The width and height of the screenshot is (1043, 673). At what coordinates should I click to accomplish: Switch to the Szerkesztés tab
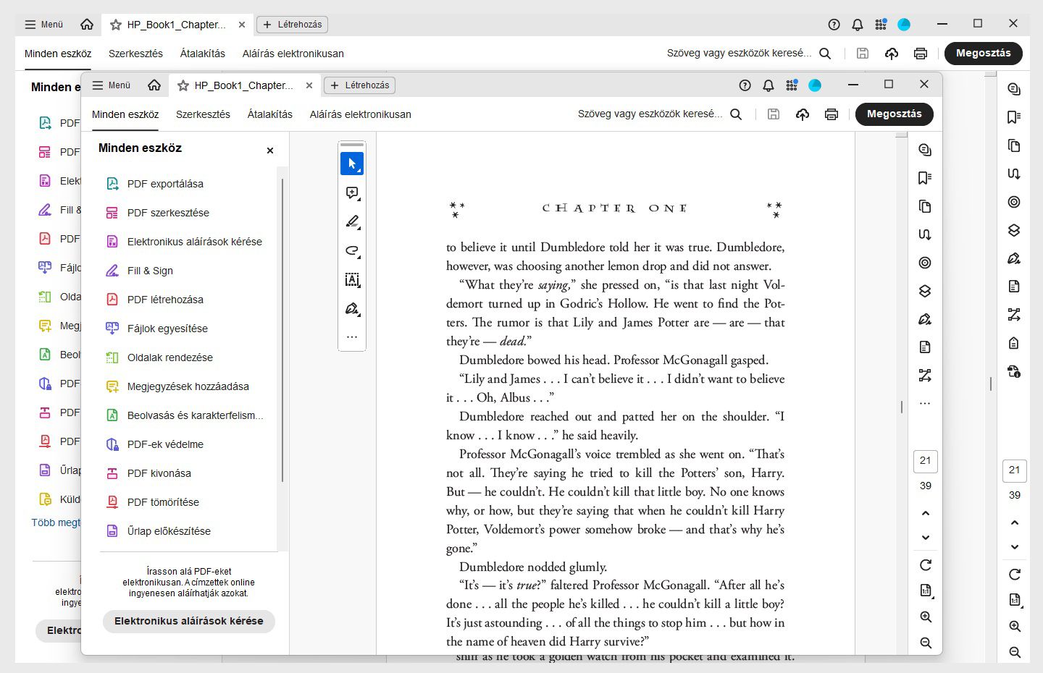[203, 114]
